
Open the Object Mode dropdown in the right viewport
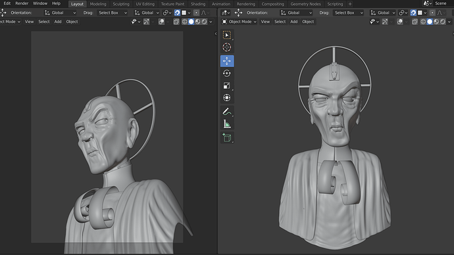click(239, 22)
